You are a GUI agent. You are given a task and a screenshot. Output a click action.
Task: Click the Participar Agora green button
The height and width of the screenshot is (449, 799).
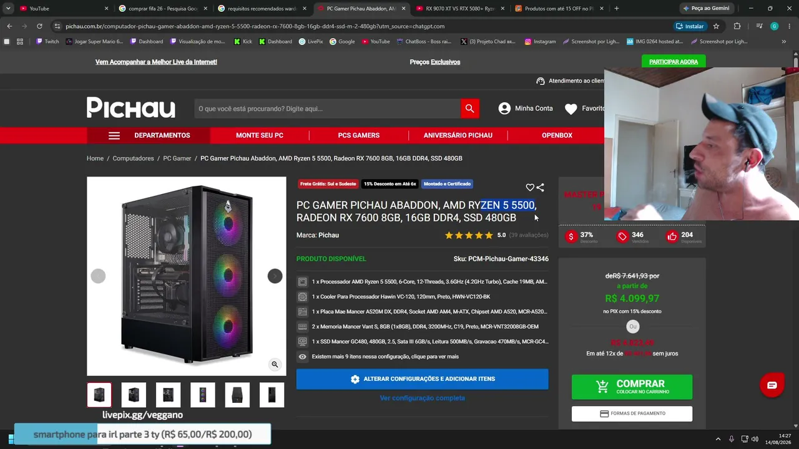click(674, 62)
